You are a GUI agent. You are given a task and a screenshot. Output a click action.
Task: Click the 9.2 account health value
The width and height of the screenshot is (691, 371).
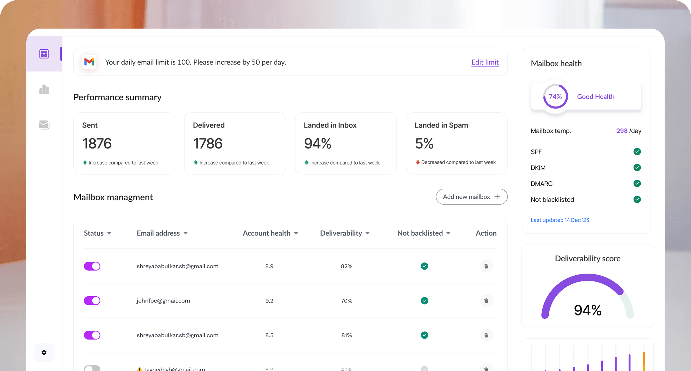click(269, 300)
